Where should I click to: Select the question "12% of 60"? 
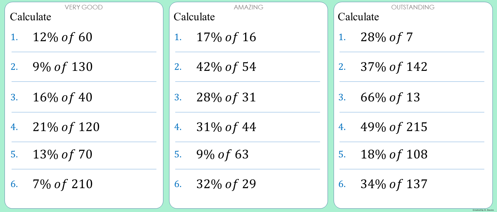[62, 37]
